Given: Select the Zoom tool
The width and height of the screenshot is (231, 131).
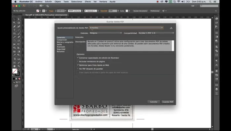Looking at the screenshot, I should point(19,66).
